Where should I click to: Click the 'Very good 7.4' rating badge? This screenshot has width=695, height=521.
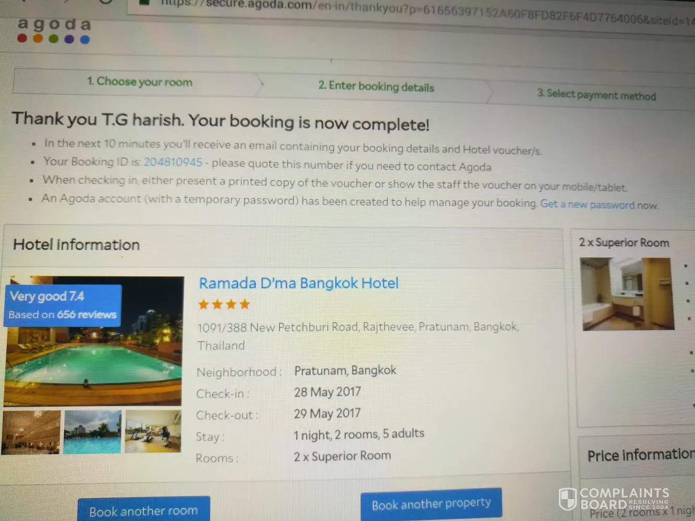click(63, 305)
